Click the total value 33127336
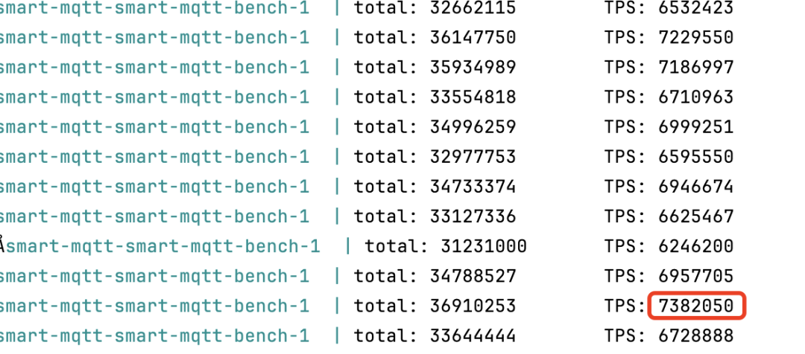The width and height of the screenshot is (805, 354). 473,216
